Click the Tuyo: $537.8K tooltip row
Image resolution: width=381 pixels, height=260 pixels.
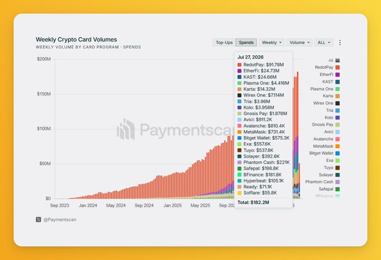click(x=255, y=150)
